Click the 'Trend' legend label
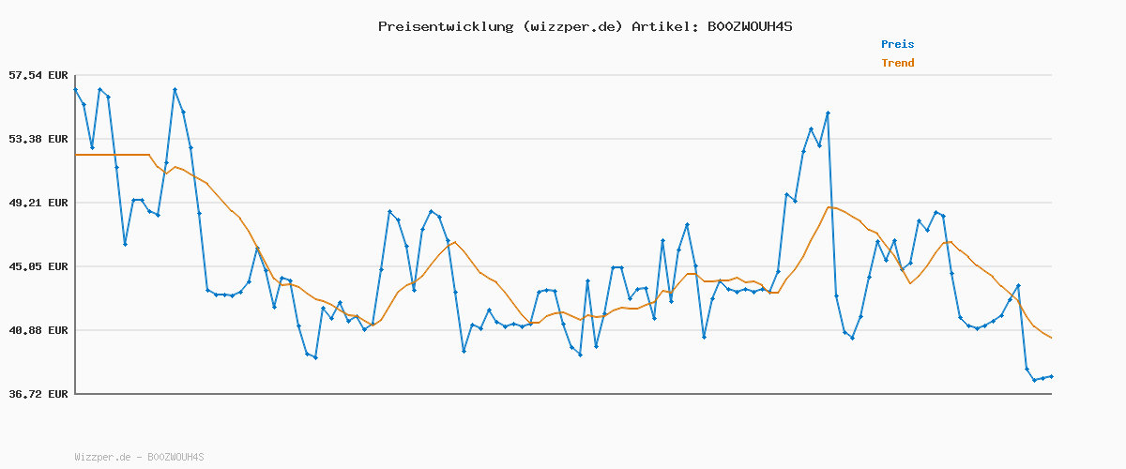 click(x=897, y=63)
